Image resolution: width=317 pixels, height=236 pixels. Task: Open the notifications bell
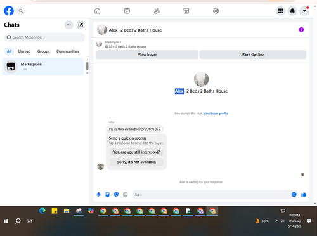tap(292, 11)
